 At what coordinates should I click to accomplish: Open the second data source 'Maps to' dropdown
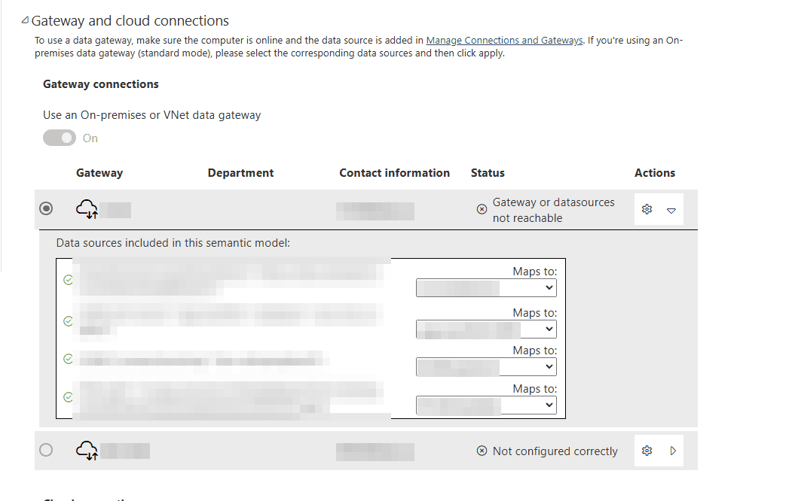click(486, 329)
